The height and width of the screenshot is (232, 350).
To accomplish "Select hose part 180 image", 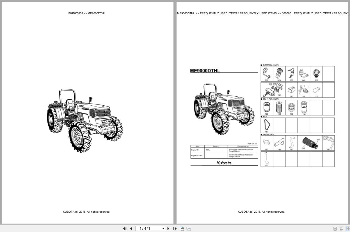I will [279, 143].
